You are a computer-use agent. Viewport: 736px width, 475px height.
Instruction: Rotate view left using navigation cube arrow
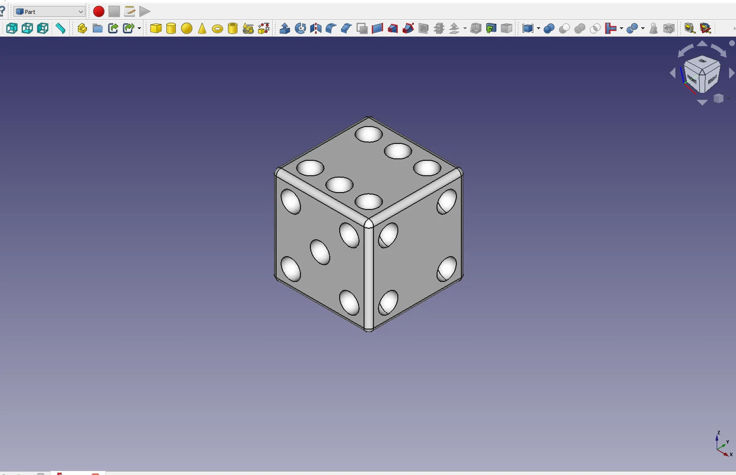pyautogui.click(x=673, y=73)
